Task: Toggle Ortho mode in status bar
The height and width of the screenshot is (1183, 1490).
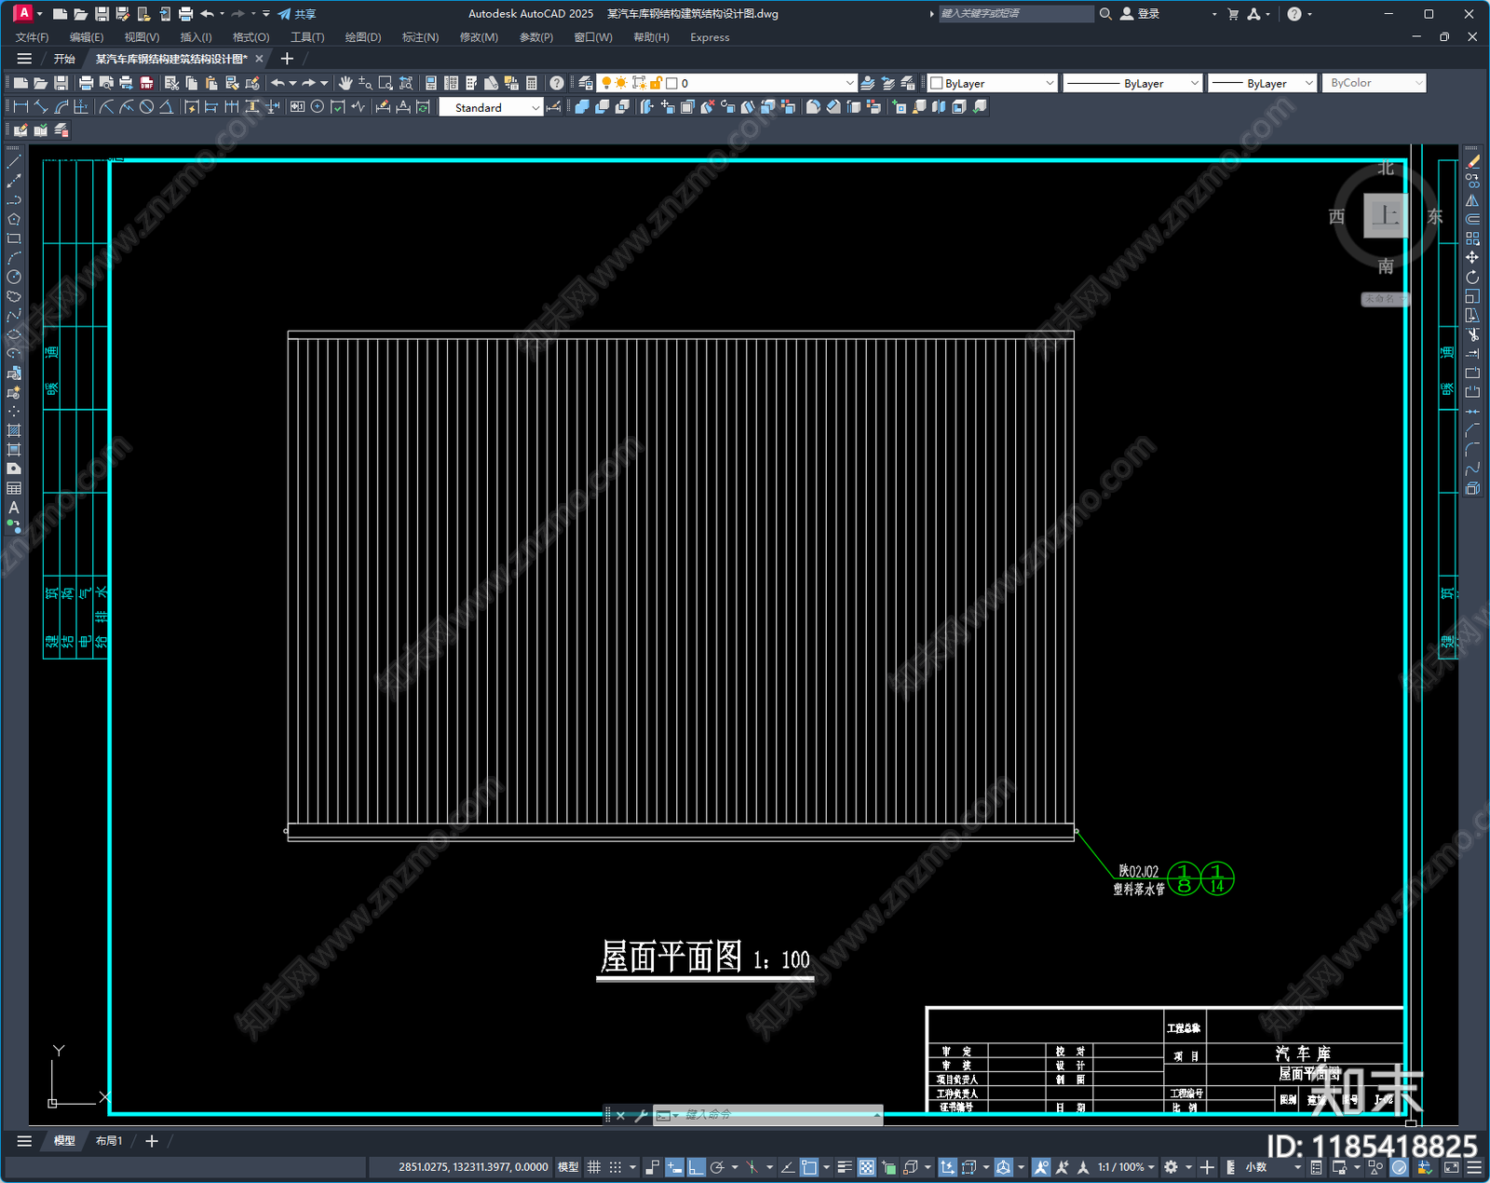Action: 696,1167
